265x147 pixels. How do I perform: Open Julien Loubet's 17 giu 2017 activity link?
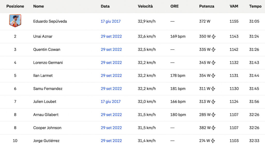point(111,102)
